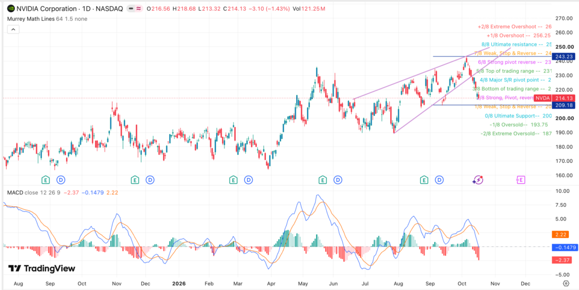Image resolution: width=579 pixels, height=290 pixels.
Task: Click the dividend D marker near Sep 2026
Action: (x=439, y=180)
